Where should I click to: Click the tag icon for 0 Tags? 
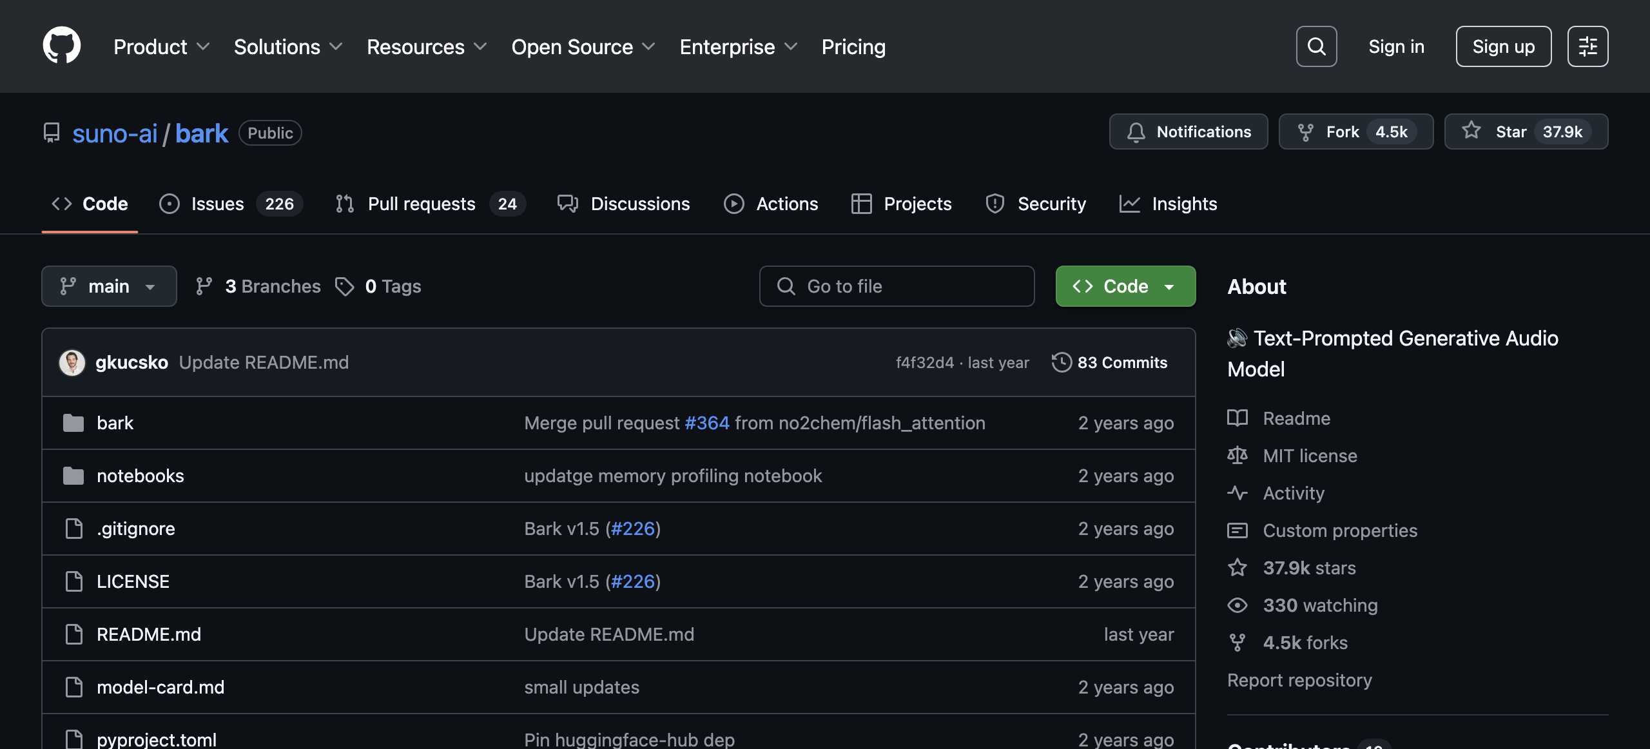click(345, 286)
